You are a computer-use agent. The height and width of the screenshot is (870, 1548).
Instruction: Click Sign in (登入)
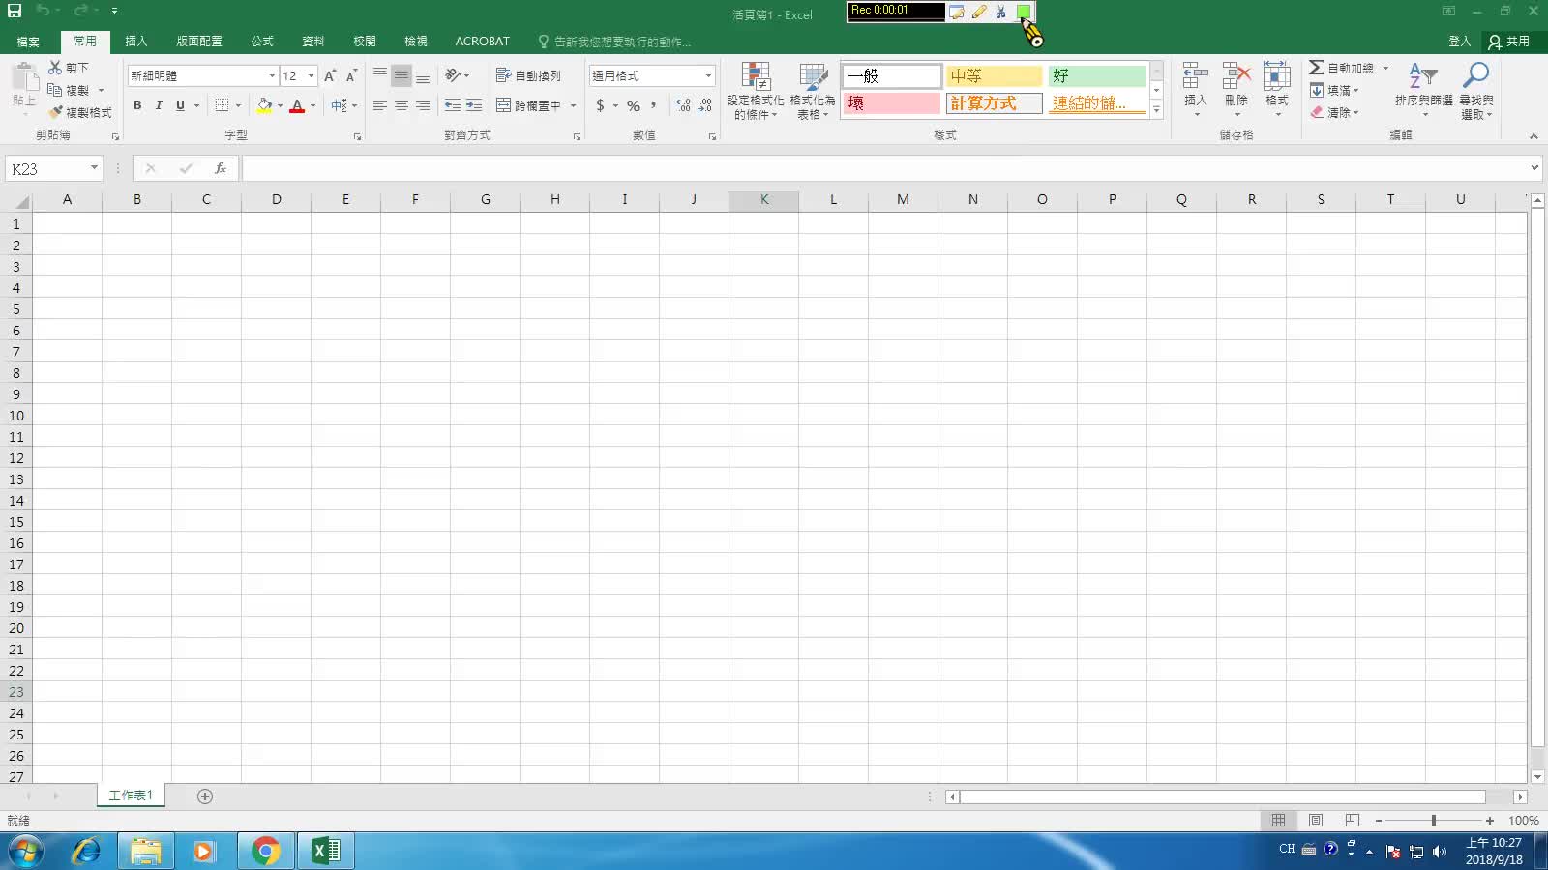1459,42
